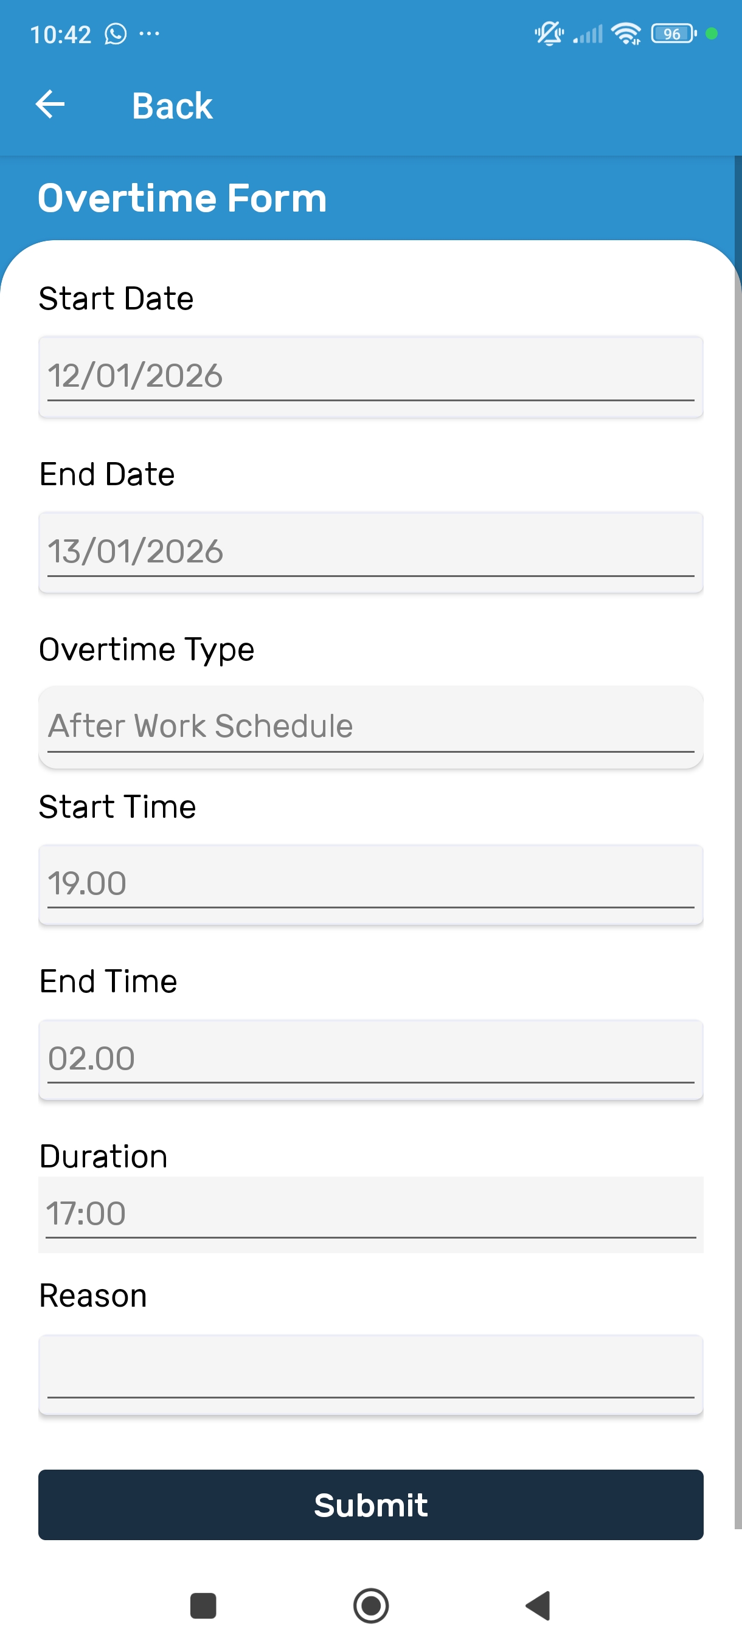Tap the cellular signal strength icon

pos(588,34)
